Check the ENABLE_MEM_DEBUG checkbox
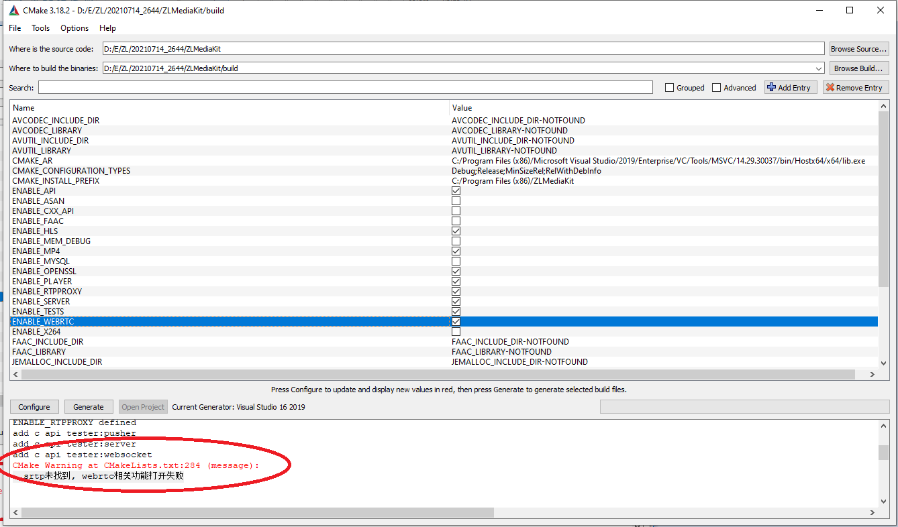 point(456,241)
